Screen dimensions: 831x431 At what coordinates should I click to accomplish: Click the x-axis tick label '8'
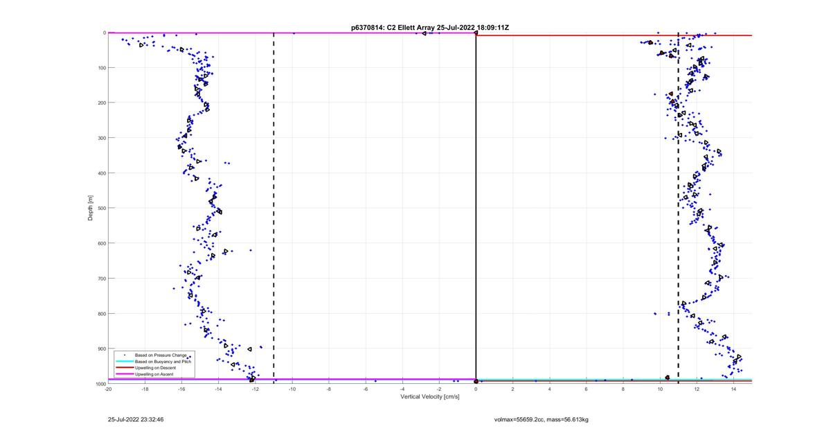(623, 389)
